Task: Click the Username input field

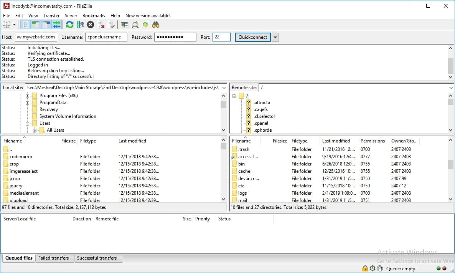Action: 106,37
